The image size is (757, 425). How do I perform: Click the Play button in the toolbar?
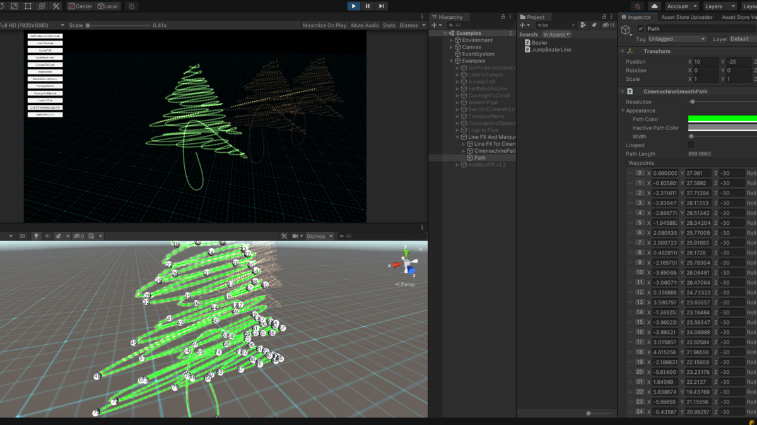pyautogui.click(x=353, y=6)
